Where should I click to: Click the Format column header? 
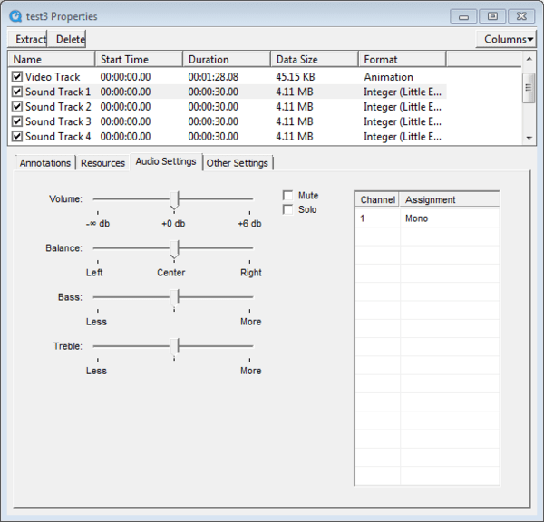tap(402, 59)
